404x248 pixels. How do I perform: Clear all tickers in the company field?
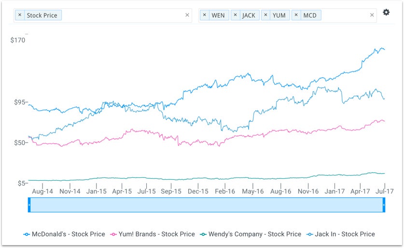click(x=372, y=15)
